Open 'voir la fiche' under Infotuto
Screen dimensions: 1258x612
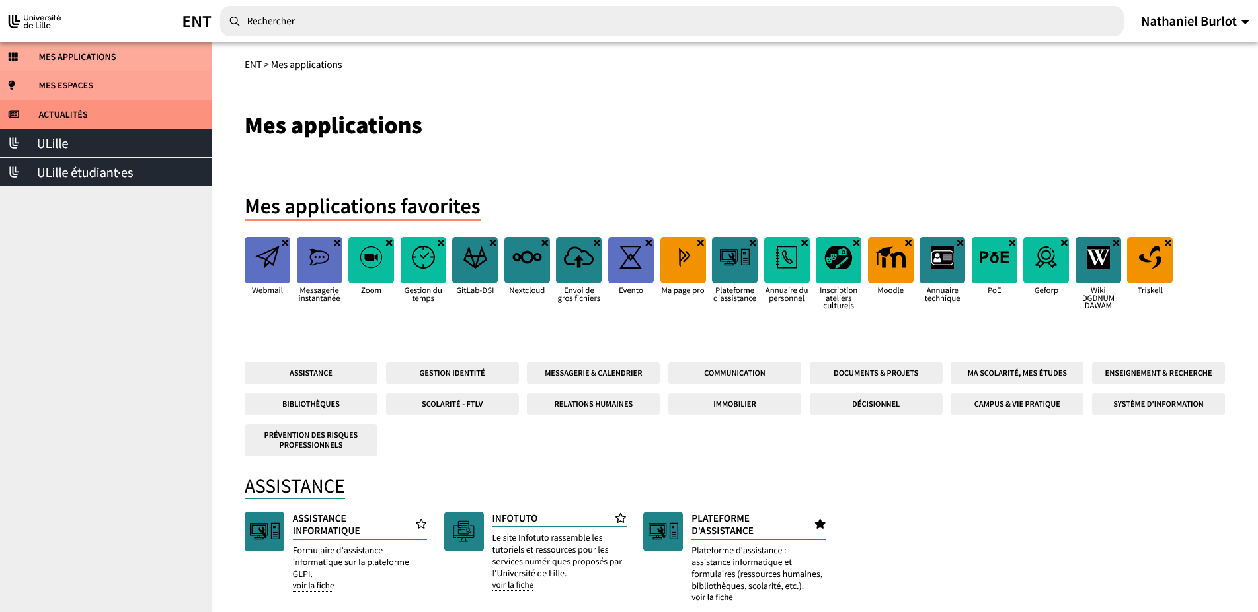point(512,585)
